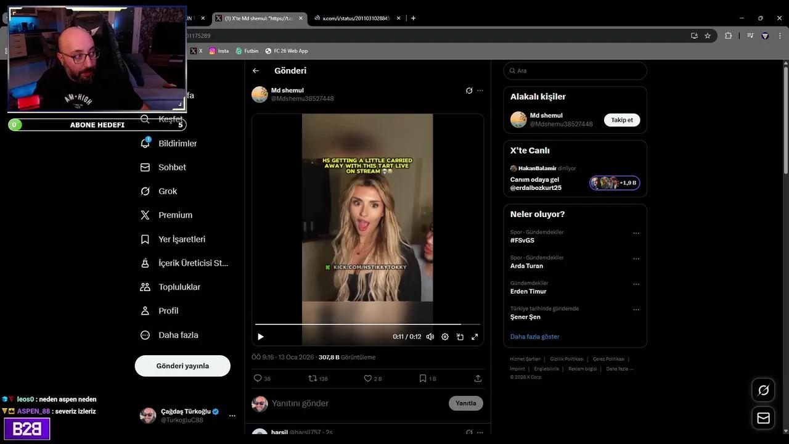Switch to the x.com/i/status browser tab

tap(356, 18)
